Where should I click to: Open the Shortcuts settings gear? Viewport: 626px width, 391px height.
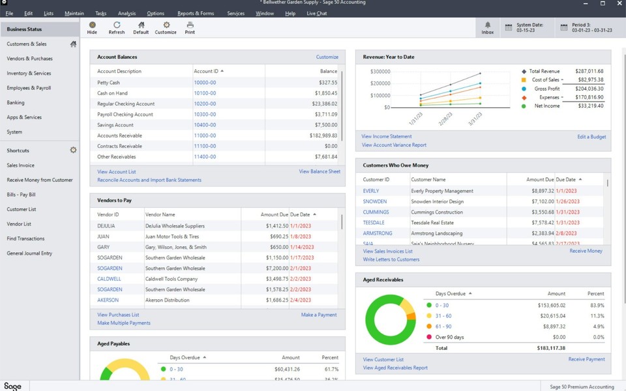tap(74, 150)
